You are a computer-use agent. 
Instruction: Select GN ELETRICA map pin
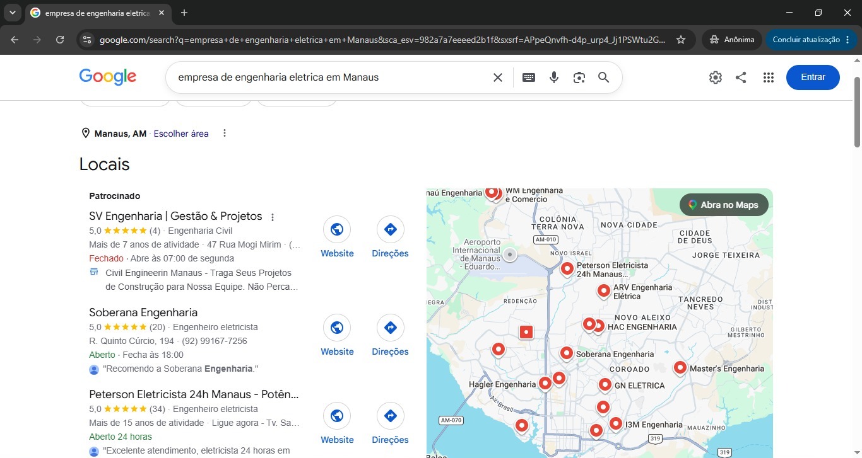[x=605, y=384]
